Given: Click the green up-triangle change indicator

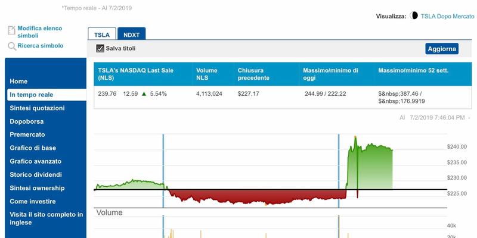Looking at the screenshot, I should click(x=144, y=94).
